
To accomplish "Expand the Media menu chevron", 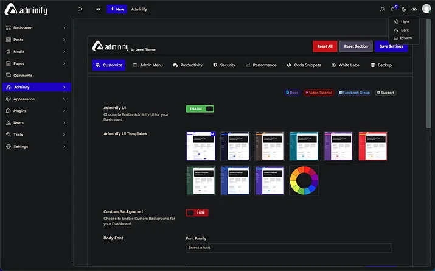I will pyautogui.click(x=64, y=52).
